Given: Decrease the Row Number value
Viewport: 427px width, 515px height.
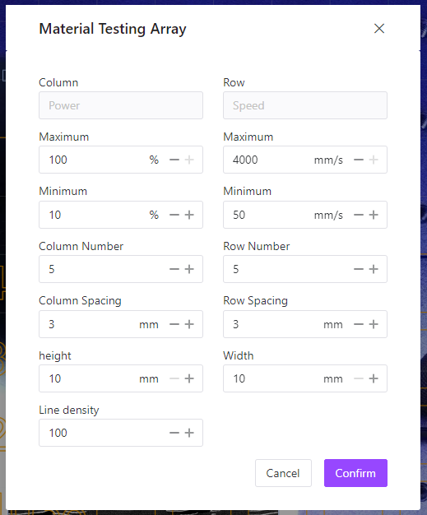Looking at the screenshot, I should pos(359,269).
